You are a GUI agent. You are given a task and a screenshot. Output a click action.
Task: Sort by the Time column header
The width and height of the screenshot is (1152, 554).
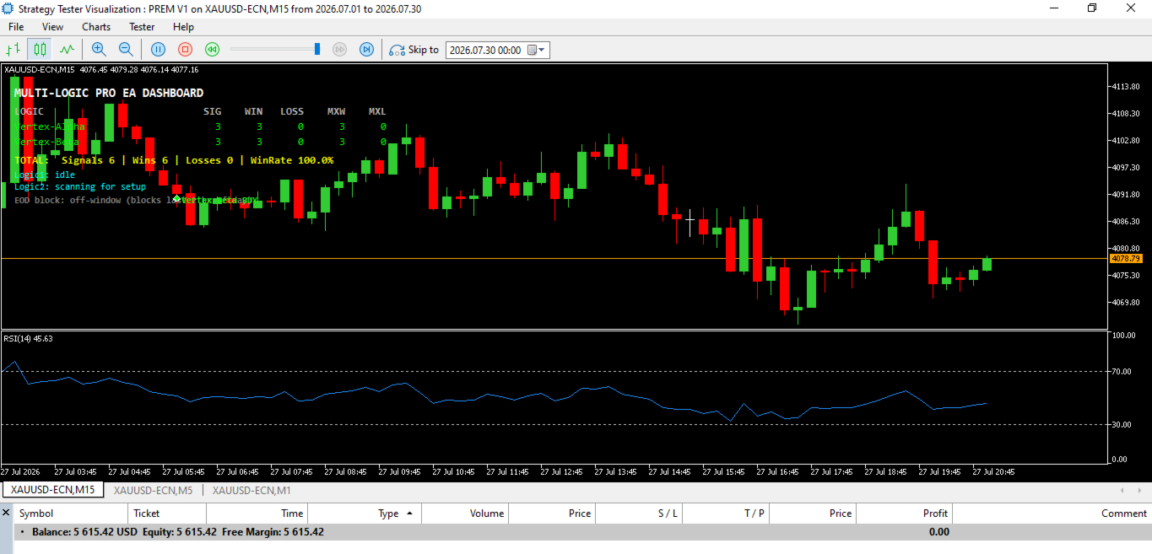(257, 513)
